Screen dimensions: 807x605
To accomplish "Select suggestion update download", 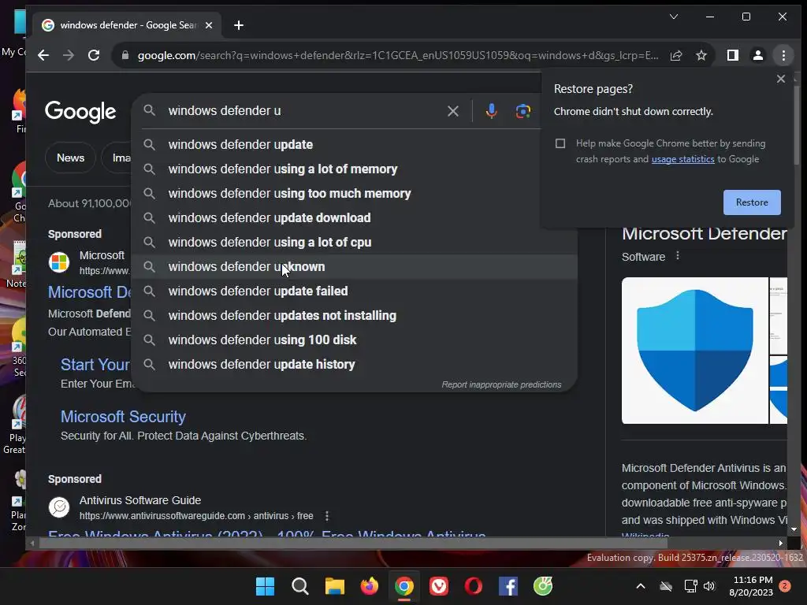I will coord(354,218).
